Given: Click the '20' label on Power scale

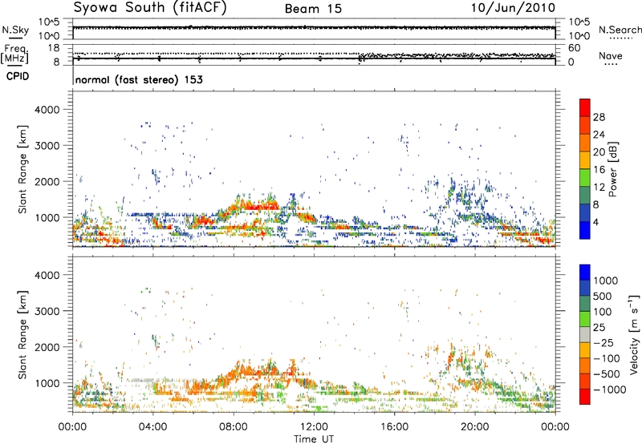Looking at the screenshot, I should click(599, 152).
